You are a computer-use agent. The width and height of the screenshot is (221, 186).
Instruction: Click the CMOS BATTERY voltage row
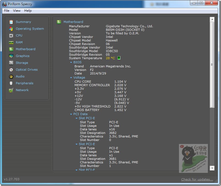(x=100, y=110)
